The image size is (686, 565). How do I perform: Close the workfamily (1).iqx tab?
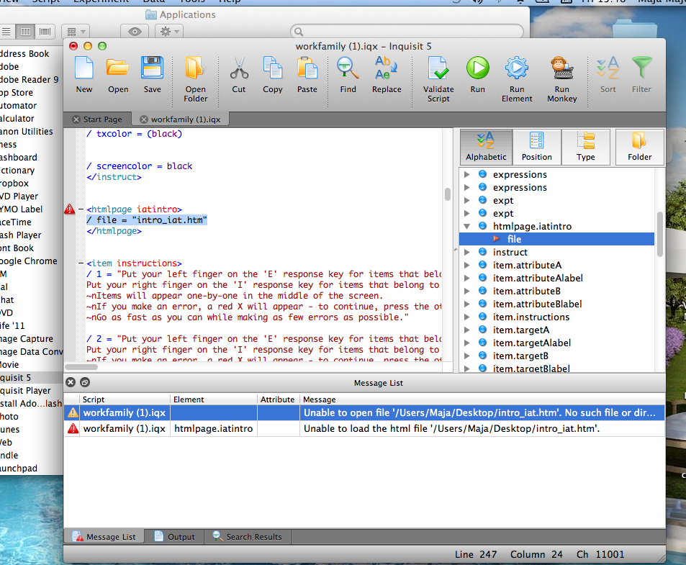[143, 119]
